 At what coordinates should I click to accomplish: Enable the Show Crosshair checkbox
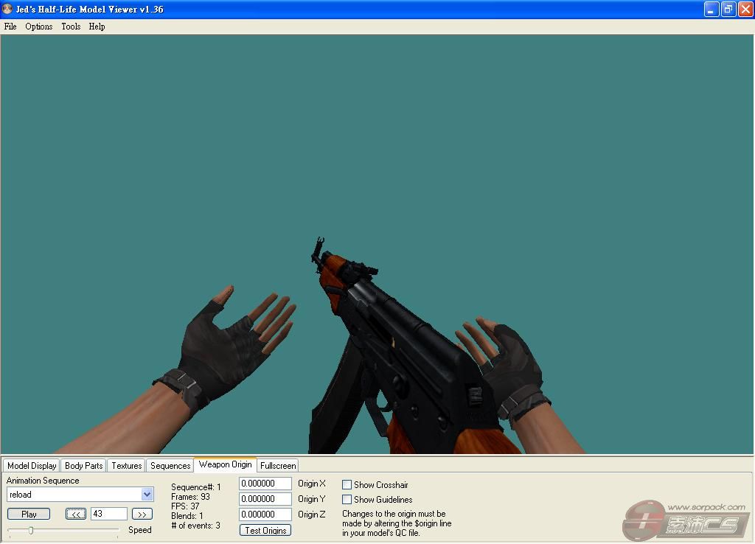(x=347, y=485)
